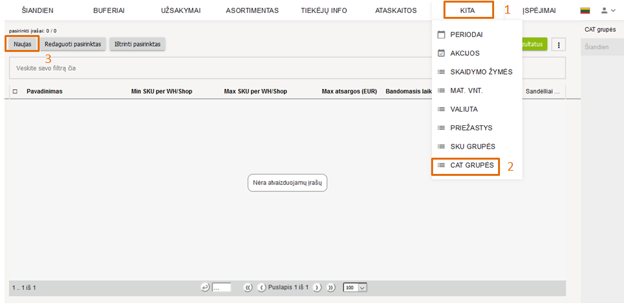The width and height of the screenshot is (624, 305).
Task: Click the next page arrow in the pager
Action: tap(318, 287)
